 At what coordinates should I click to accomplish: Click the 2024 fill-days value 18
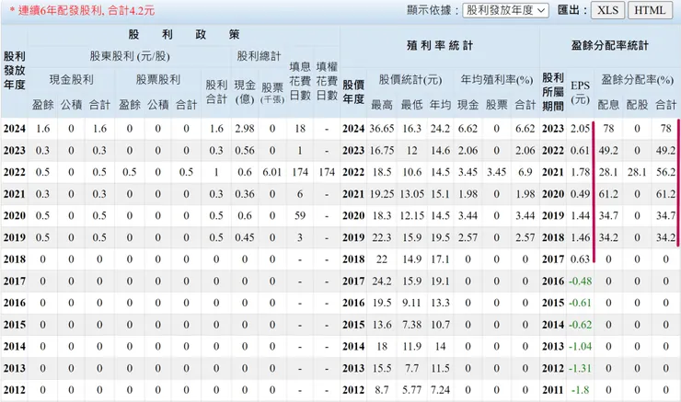click(300, 129)
